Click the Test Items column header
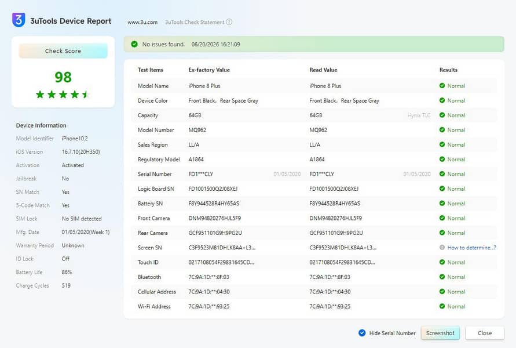 click(x=151, y=70)
